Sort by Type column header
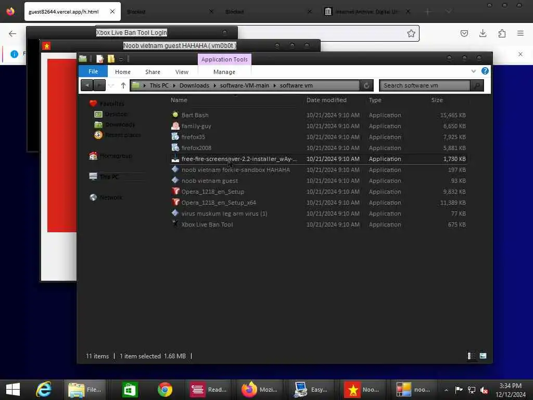This screenshot has height=400, width=533. [x=375, y=100]
